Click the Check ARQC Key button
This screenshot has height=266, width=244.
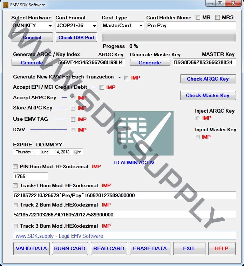(x=208, y=79)
